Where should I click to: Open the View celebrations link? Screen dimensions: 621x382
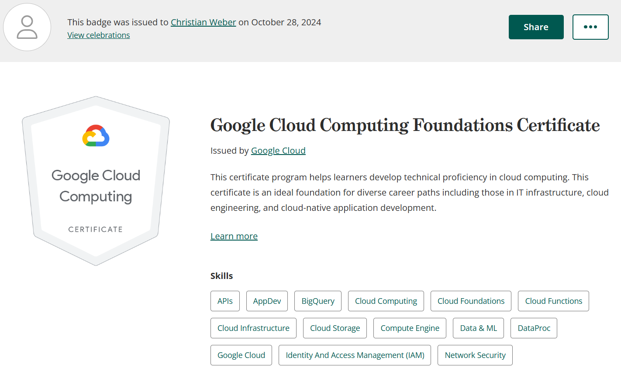pyautogui.click(x=99, y=35)
